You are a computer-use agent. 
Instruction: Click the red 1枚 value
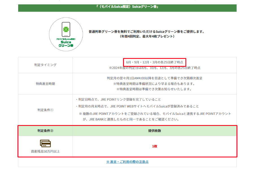tap(154, 146)
